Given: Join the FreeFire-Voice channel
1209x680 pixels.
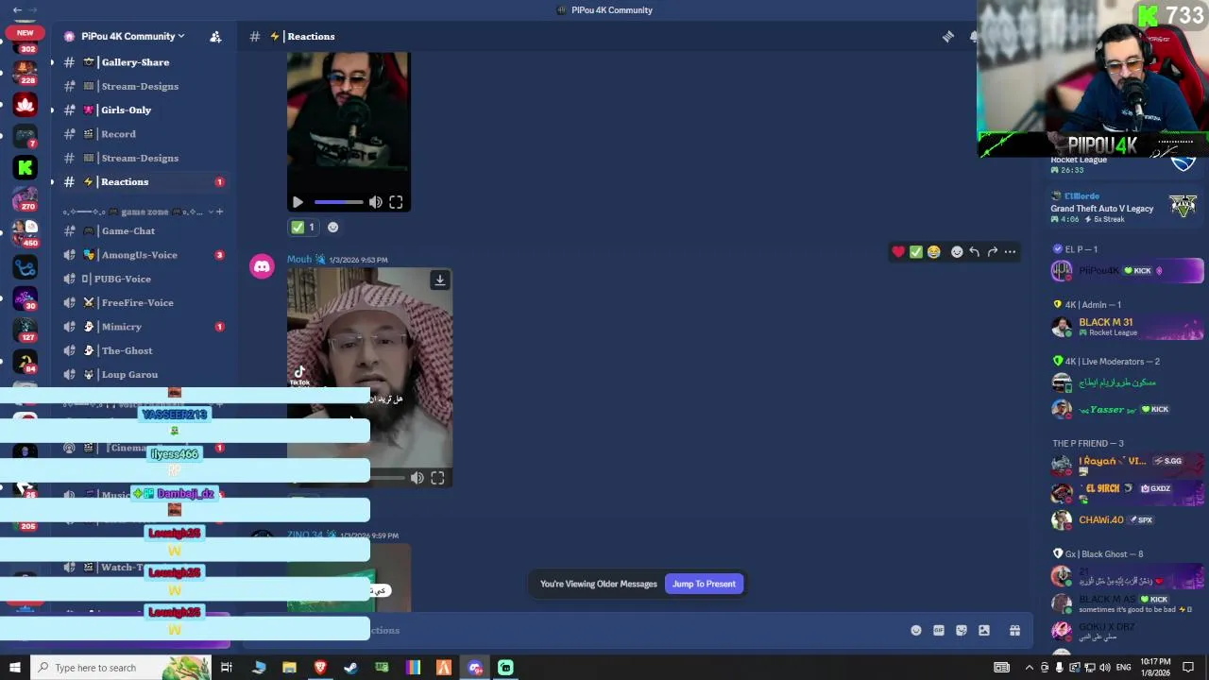Looking at the screenshot, I should point(142,302).
